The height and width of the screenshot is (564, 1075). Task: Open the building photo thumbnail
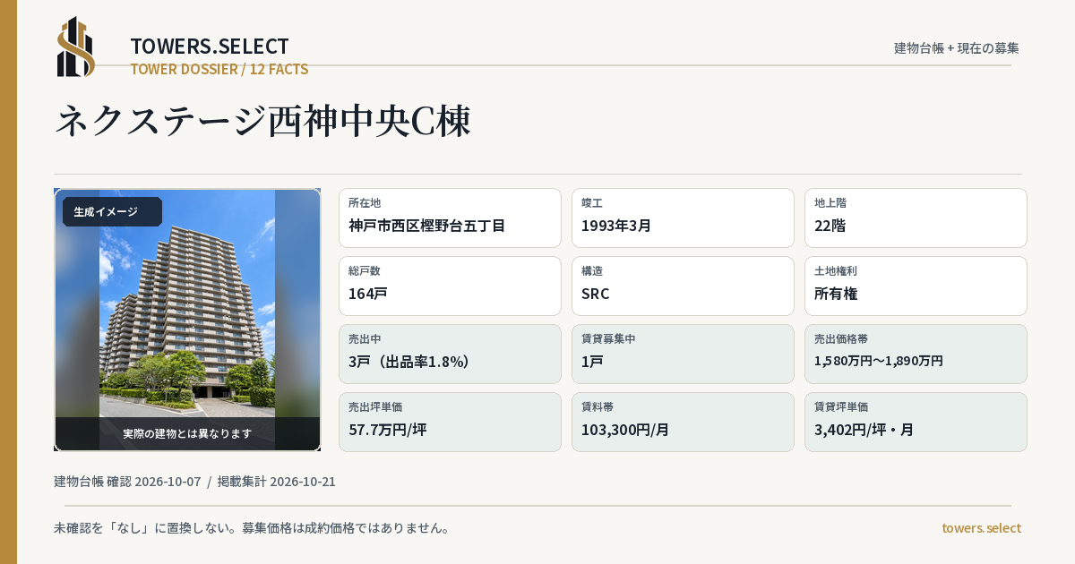(187, 320)
